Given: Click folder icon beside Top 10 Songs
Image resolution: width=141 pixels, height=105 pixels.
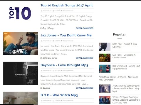Looking at the screenshot, I should pos(41,28).
